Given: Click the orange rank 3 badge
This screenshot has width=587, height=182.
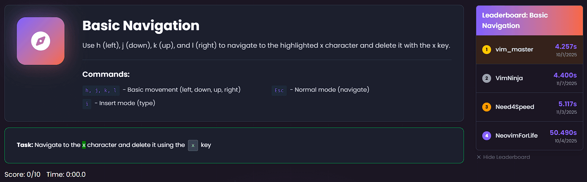Looking at the screenshot, I should coord(486,107).
